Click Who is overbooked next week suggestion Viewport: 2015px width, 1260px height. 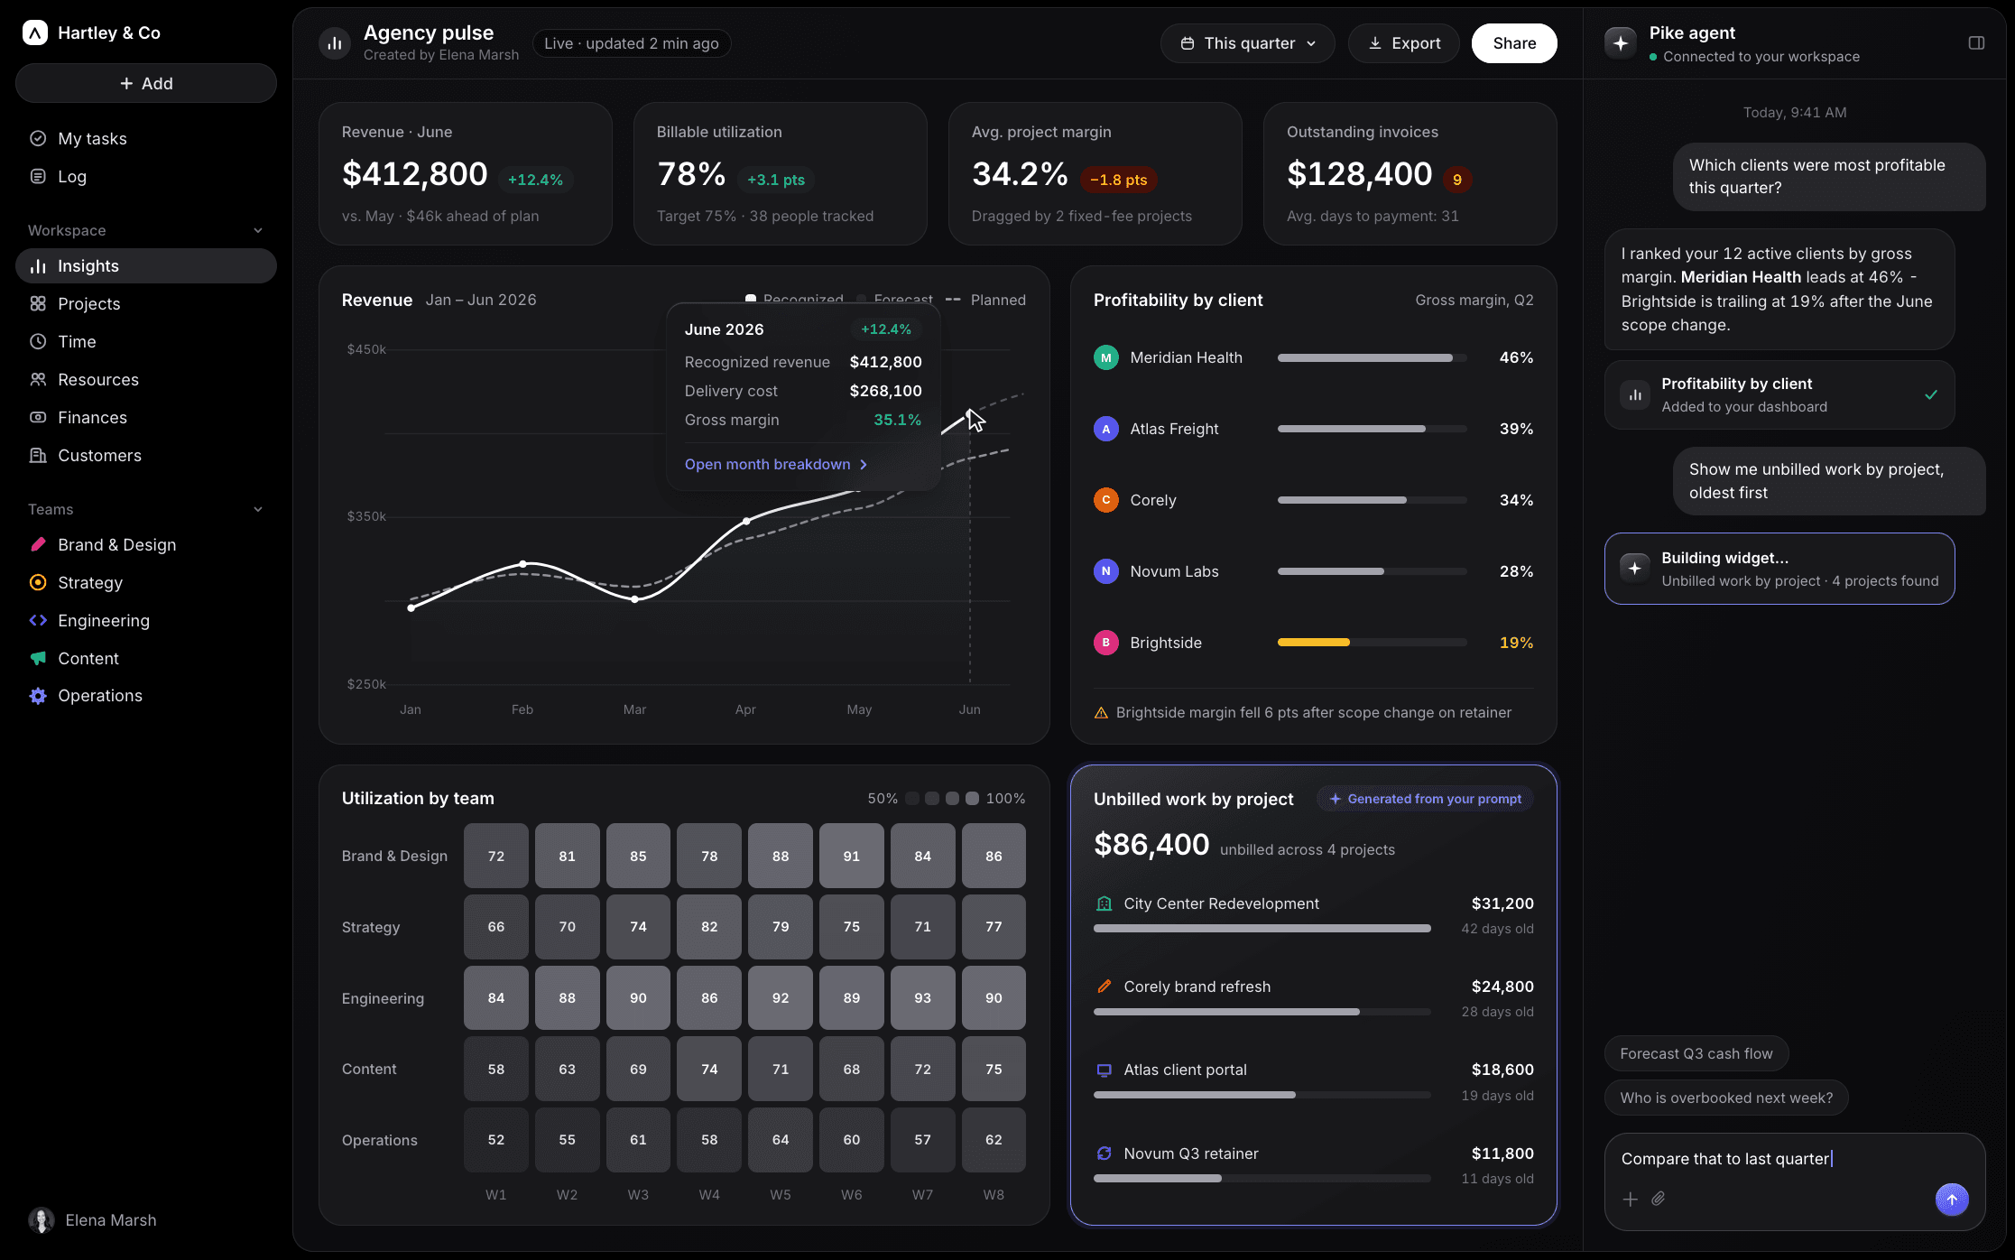1725,1098
